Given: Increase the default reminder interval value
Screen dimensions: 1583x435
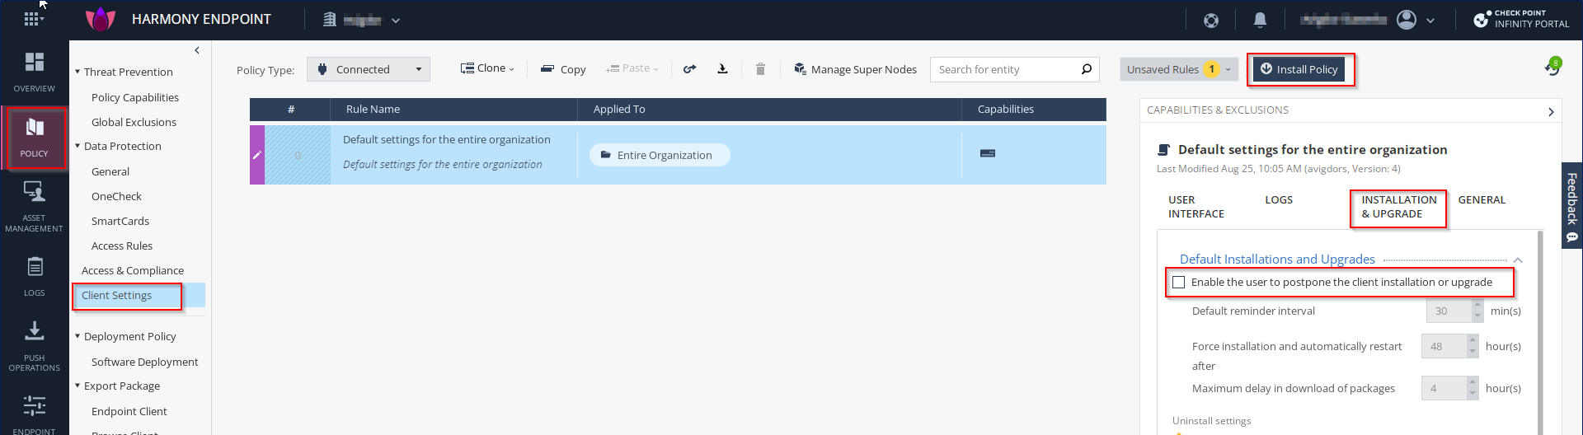Looking at the screenshot, I should [1477, 306].
